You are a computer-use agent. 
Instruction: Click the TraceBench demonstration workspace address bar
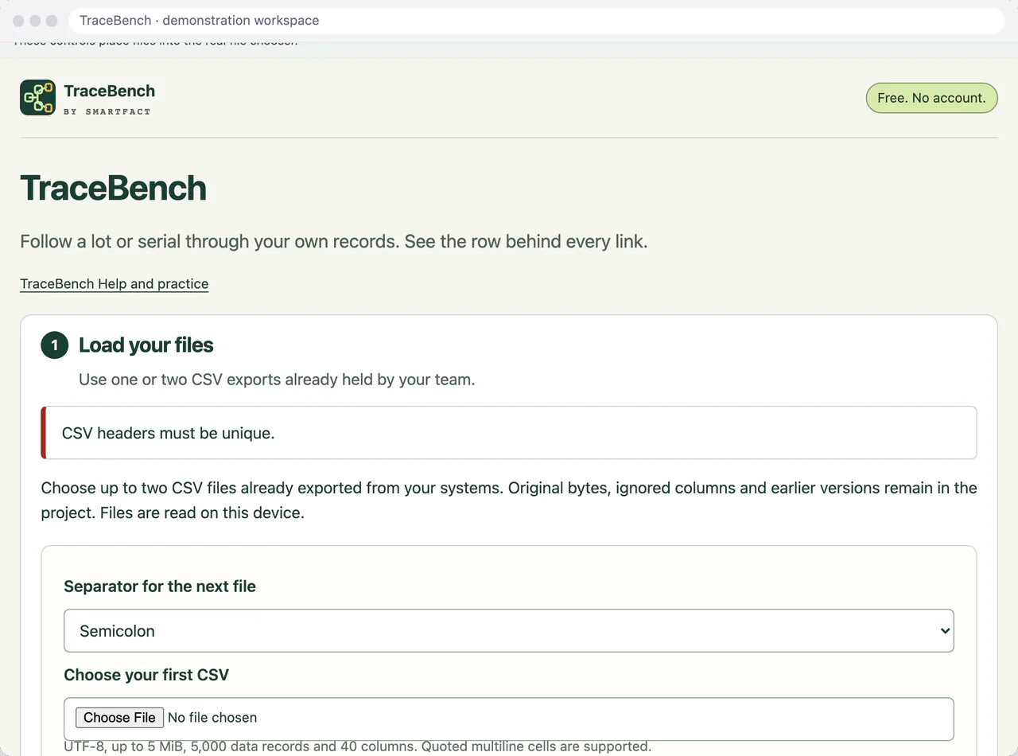coord(537,21)
